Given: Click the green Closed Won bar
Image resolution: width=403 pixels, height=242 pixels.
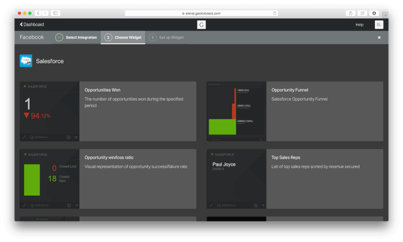Looking at the screenshot, I should pos(32,180).
